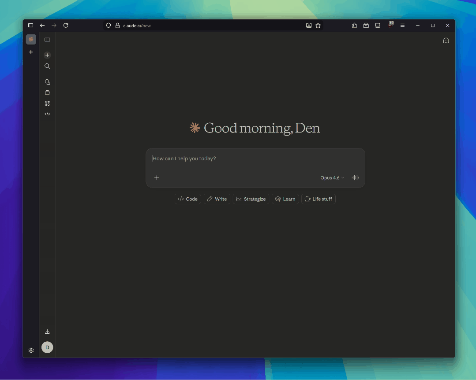Start a new chat with the plus icon
The width and height of the screenshot is (476, 380).
coord(47,55)
